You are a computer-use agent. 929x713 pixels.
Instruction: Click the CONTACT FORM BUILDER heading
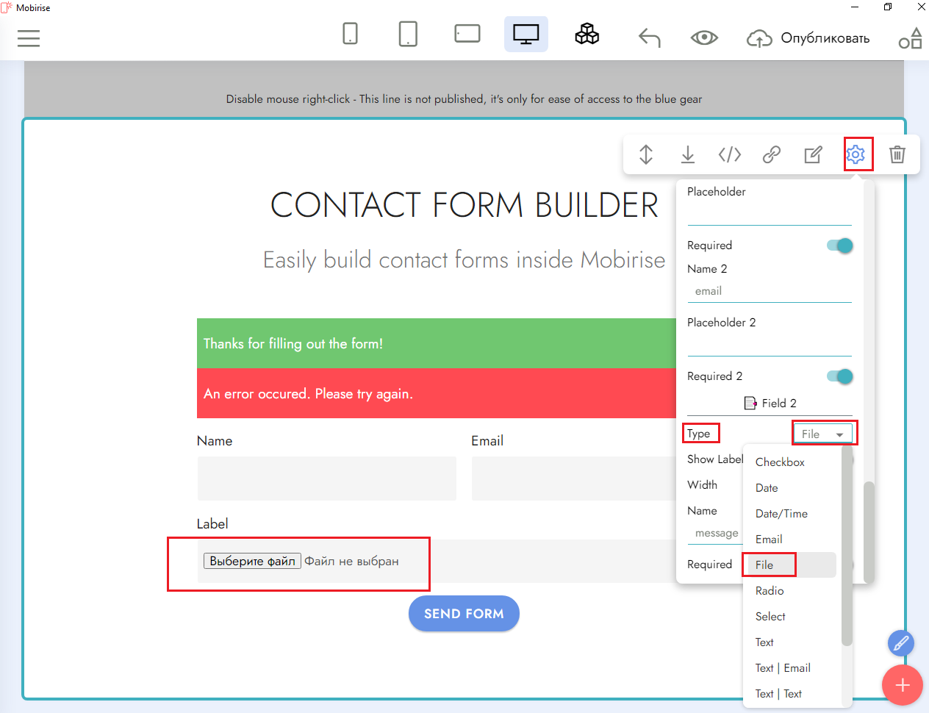tap(464, 205)
